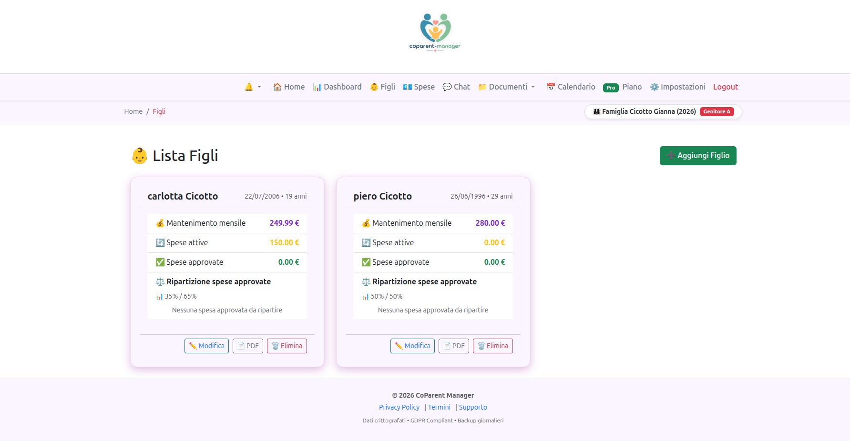Expand the Documenti dropdown menu
Screen dimensions: 850x441
pyautogui.click(x=506, y=87)
